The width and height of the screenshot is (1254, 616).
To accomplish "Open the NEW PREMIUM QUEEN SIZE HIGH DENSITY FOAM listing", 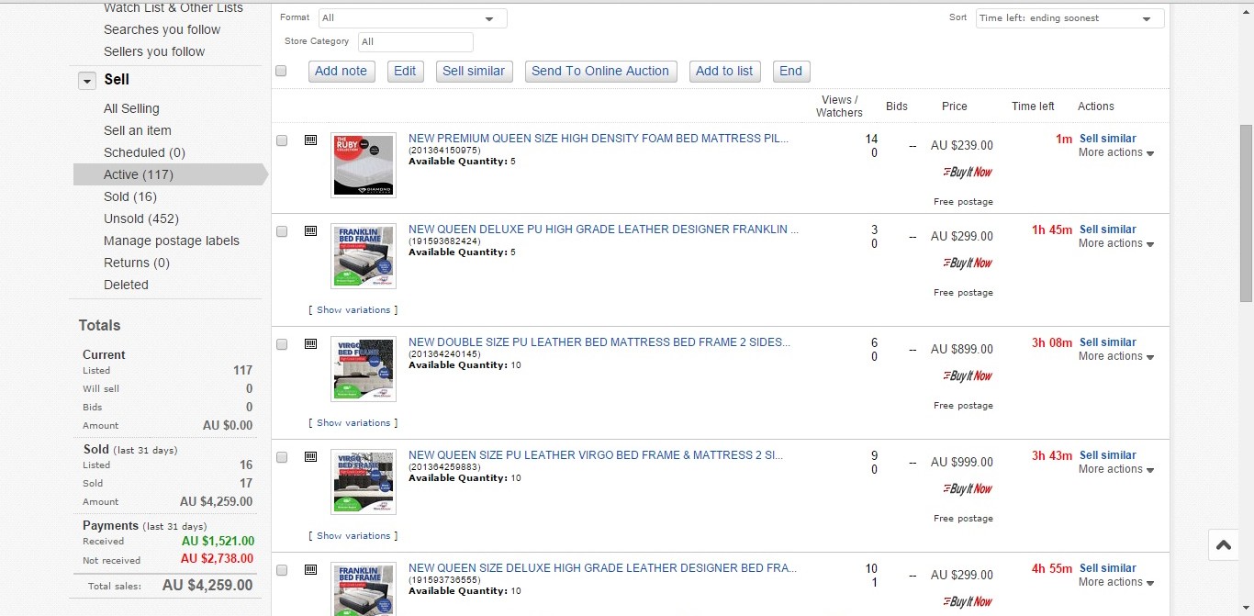I will [599, 139].
